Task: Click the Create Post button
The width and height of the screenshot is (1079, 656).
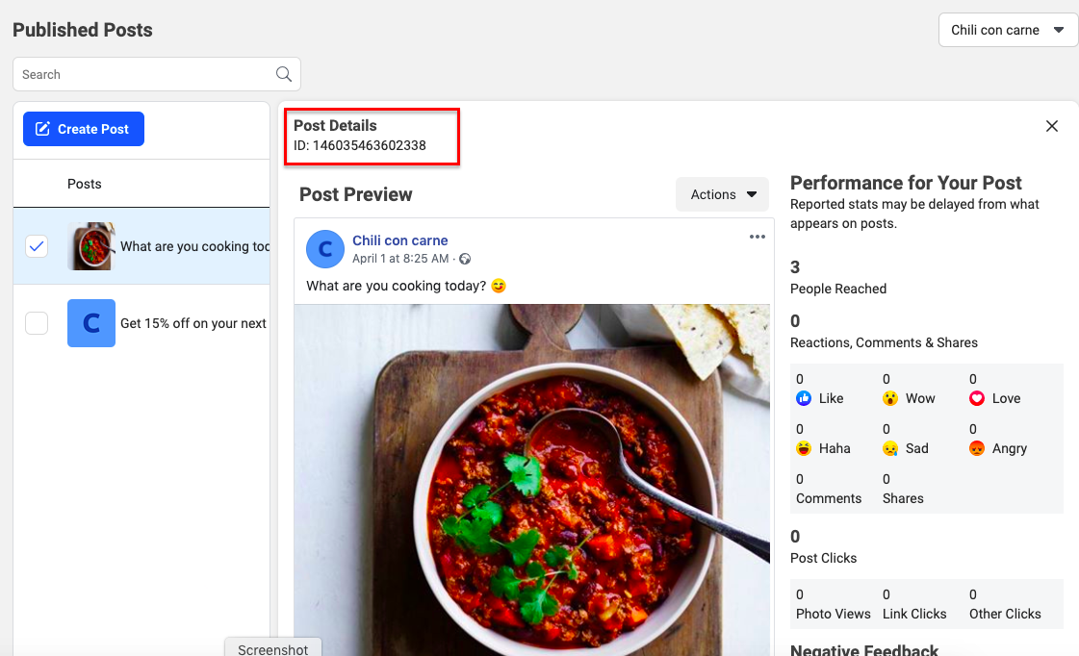Action: (x=84, y=129)
